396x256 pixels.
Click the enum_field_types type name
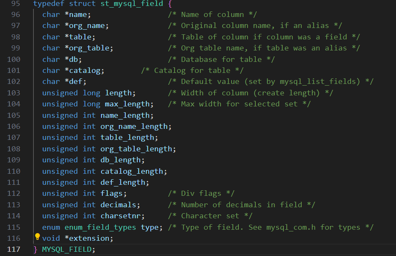click(100, 227)
